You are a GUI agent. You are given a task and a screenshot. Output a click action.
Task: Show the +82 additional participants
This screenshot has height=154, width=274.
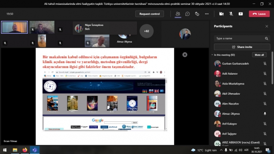[146, 31]
